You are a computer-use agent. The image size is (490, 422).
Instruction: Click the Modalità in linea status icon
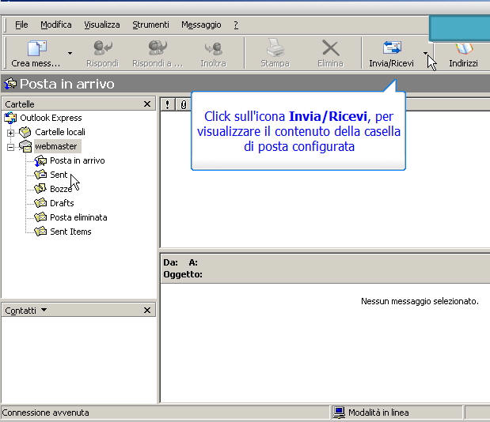tap(339, 413)
